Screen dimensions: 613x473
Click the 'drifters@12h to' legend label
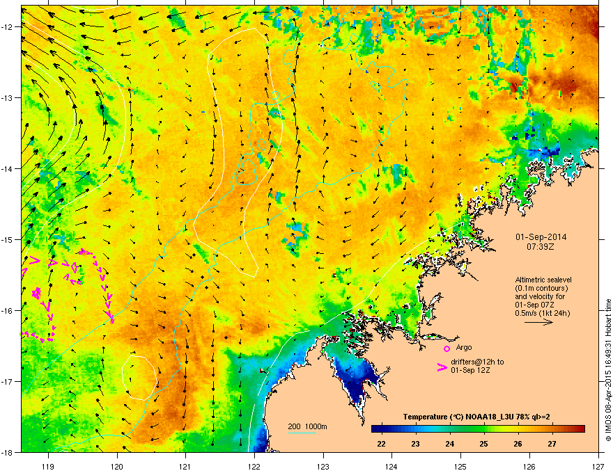click(x=477, y=362)
